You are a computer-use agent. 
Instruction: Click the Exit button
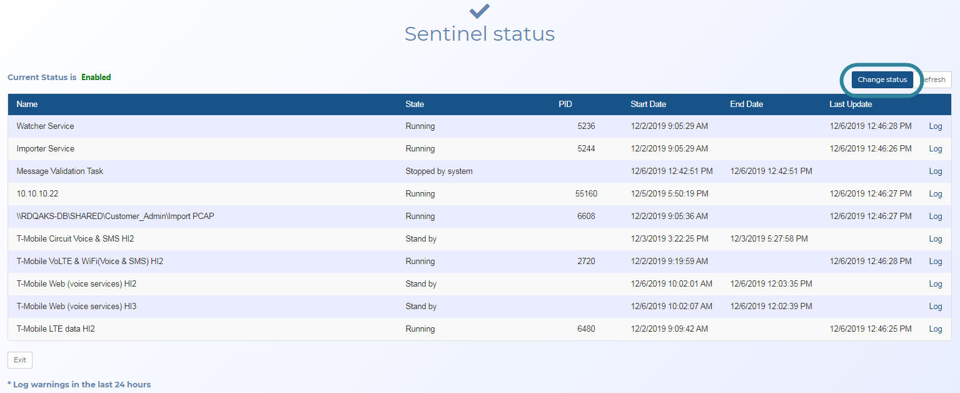click(x=20, y=360)
